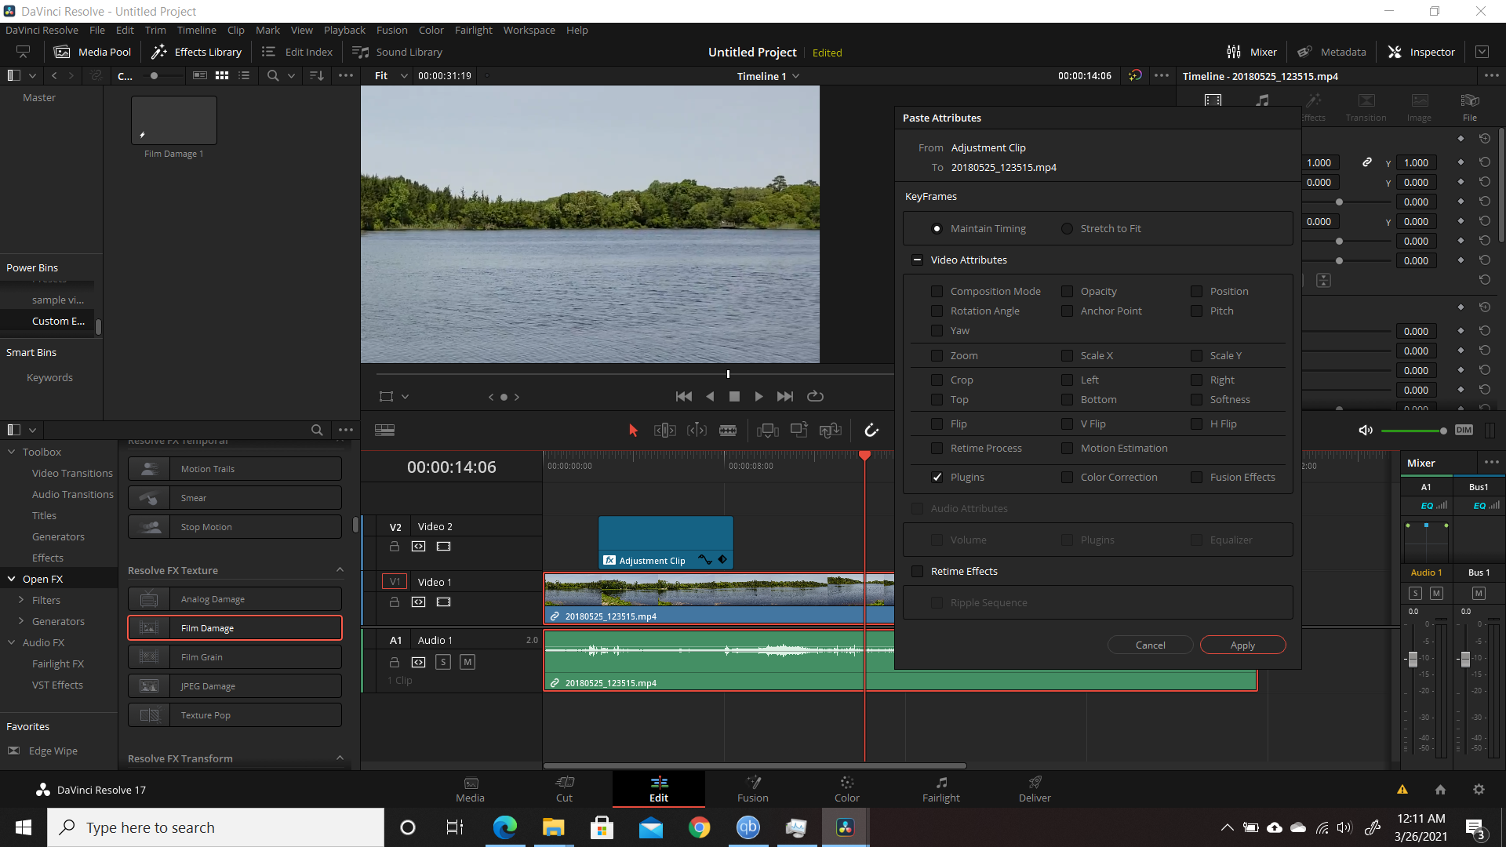Enable the Retime Effects checkbox
Screen dimensions: 1506x847
click(917, 572)
